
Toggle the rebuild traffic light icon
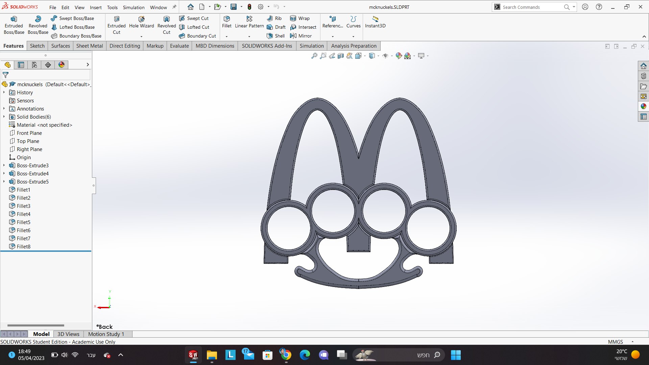tap(249, 7)
